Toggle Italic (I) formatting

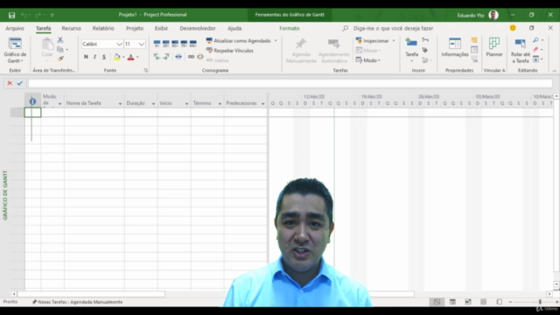pos(94,57)
